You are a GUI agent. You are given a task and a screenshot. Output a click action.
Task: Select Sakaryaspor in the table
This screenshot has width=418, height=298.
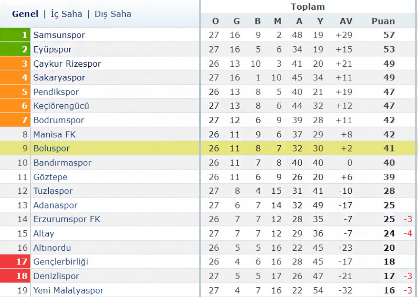59,77
